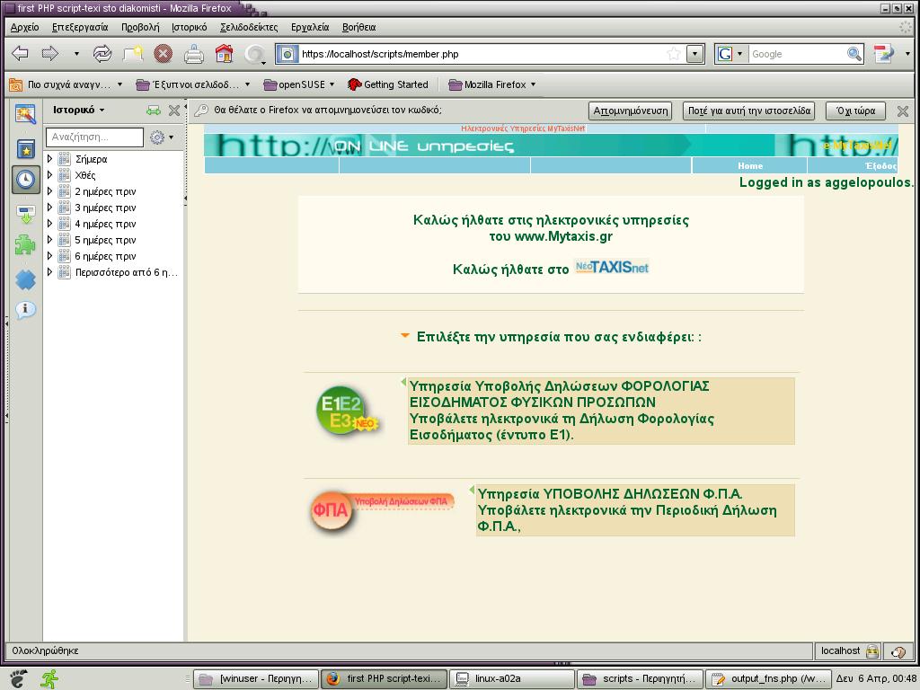
Task: Bookmark this page with the star icon
Action: click(x=674, y=54)
